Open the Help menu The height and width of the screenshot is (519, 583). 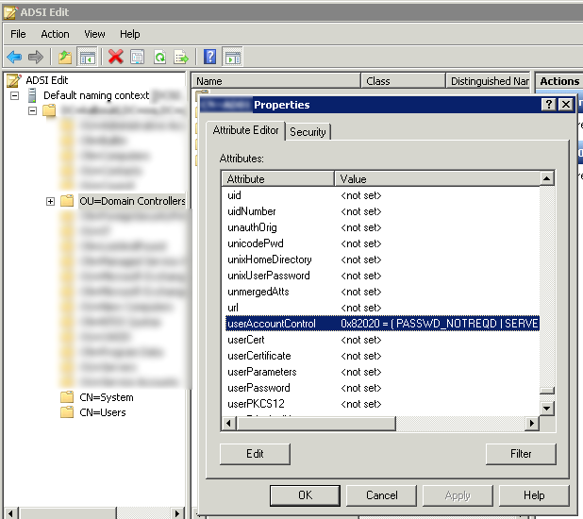pyautogui.click(x=130, y=34)
